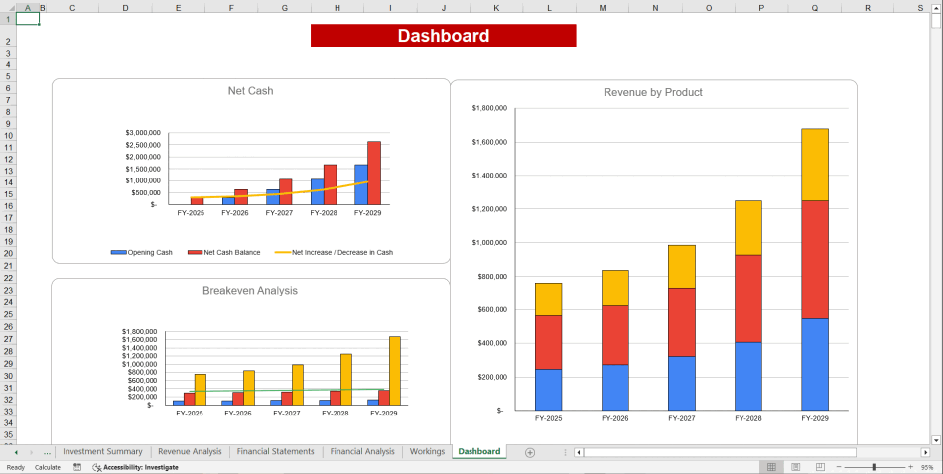Switch to the Financial Statements tab

275,452
